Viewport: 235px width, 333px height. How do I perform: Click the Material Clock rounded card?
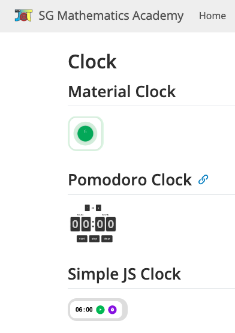pos(86,134)
